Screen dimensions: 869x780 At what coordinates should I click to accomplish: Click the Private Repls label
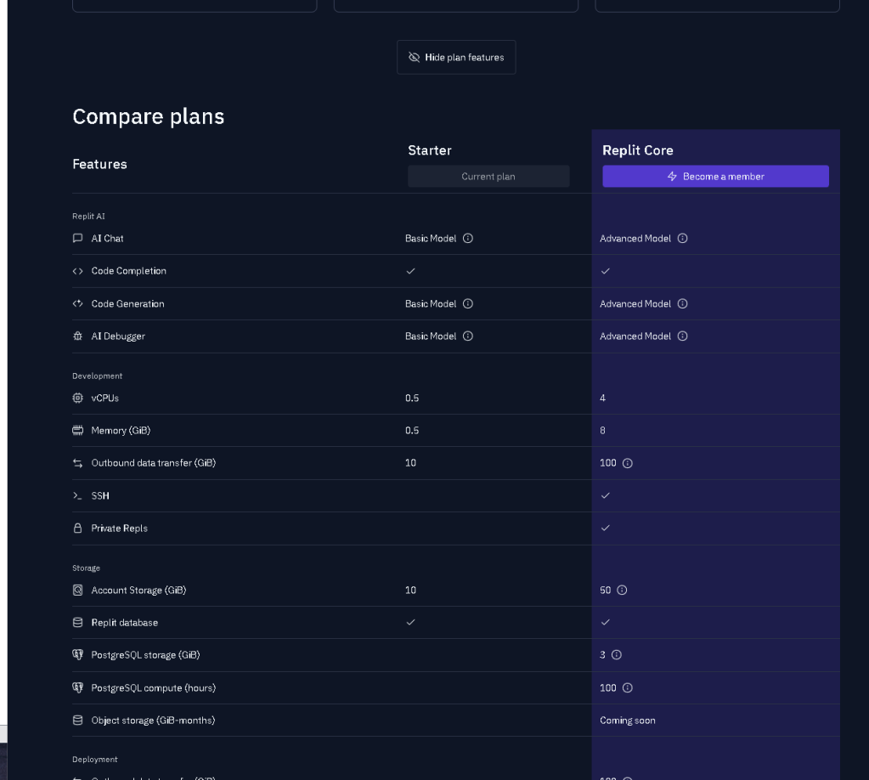pyautogui.click(x=119, y=528)
